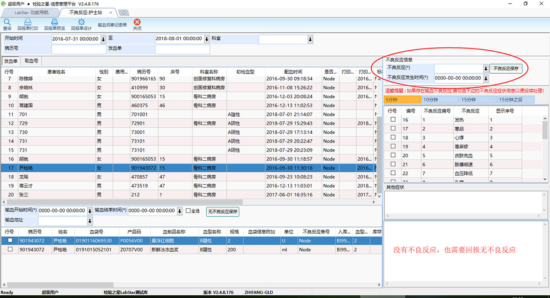
Task: Click the 发血单 input field in the filter area
Action: click(x=182, y=49)
